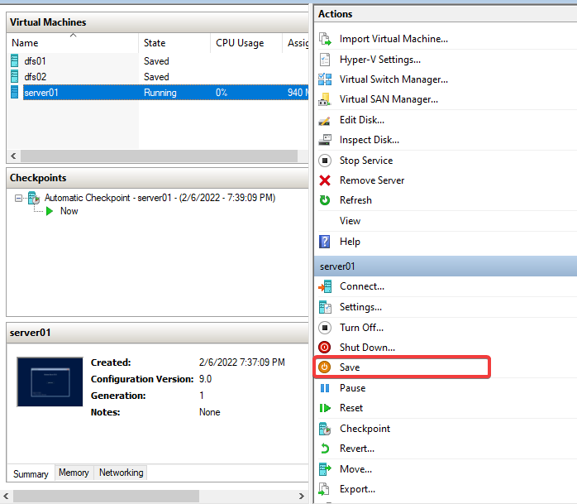
Task: Click the dfs02 virtual machine icon
Action: 15,77
